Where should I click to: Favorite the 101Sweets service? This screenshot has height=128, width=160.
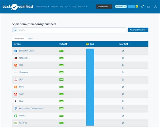click(123, 58)
